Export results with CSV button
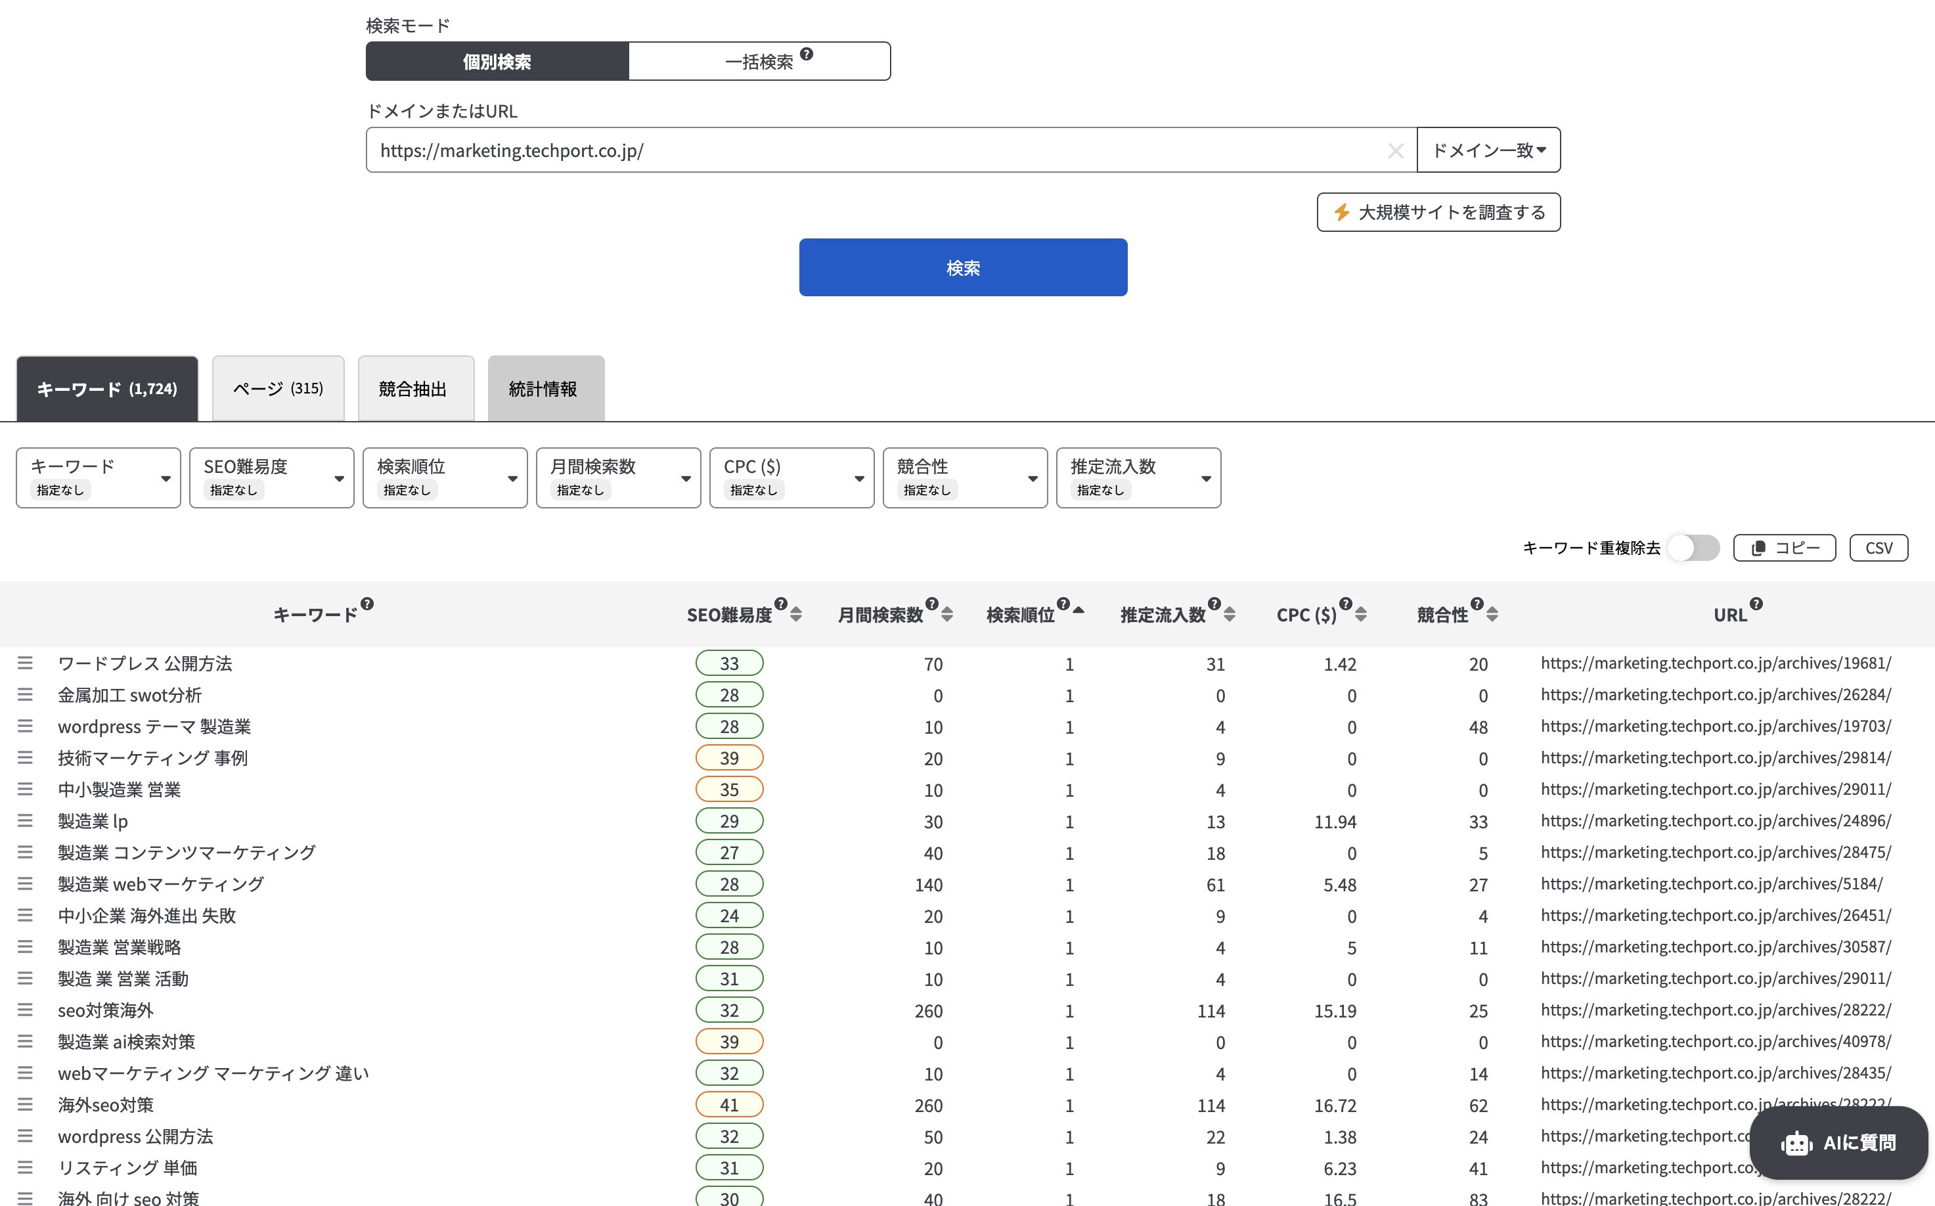Viewport: 1935px width, 1206px height. pos(1878,548)
